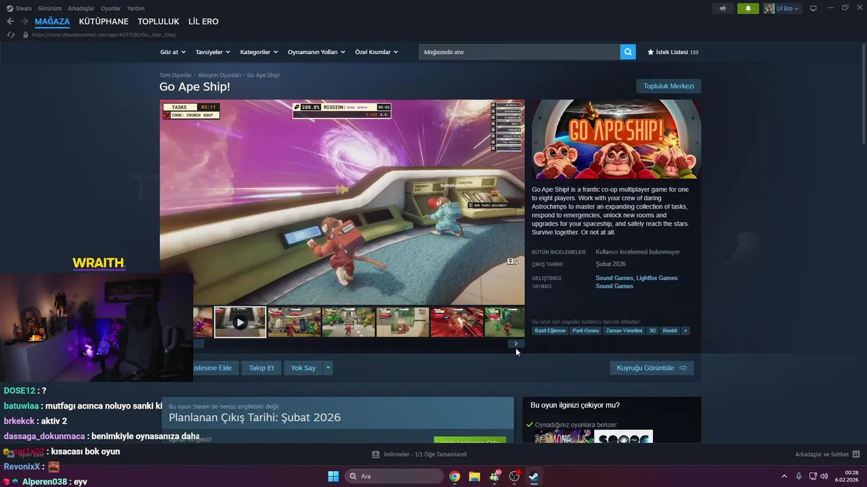The height and width of the screenshot is (487, 867).
Task: Select the red explosion screenshot thumbnail
Action: point(457,322)
